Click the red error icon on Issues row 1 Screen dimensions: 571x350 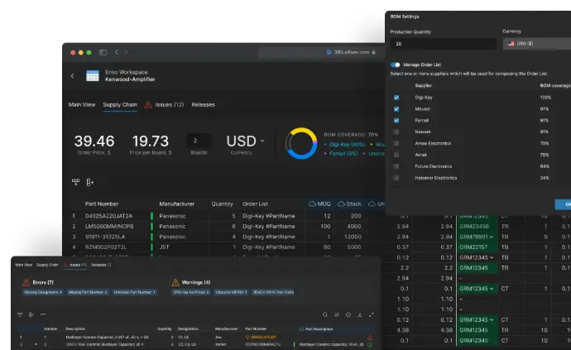370,338
